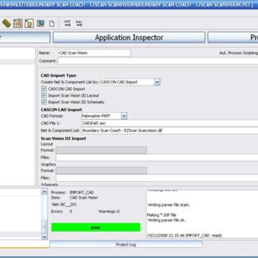This screenshot has height=258, width=258.
Task: Click the scroll down arrow beside the pass bar
Action: coord(44,237)
